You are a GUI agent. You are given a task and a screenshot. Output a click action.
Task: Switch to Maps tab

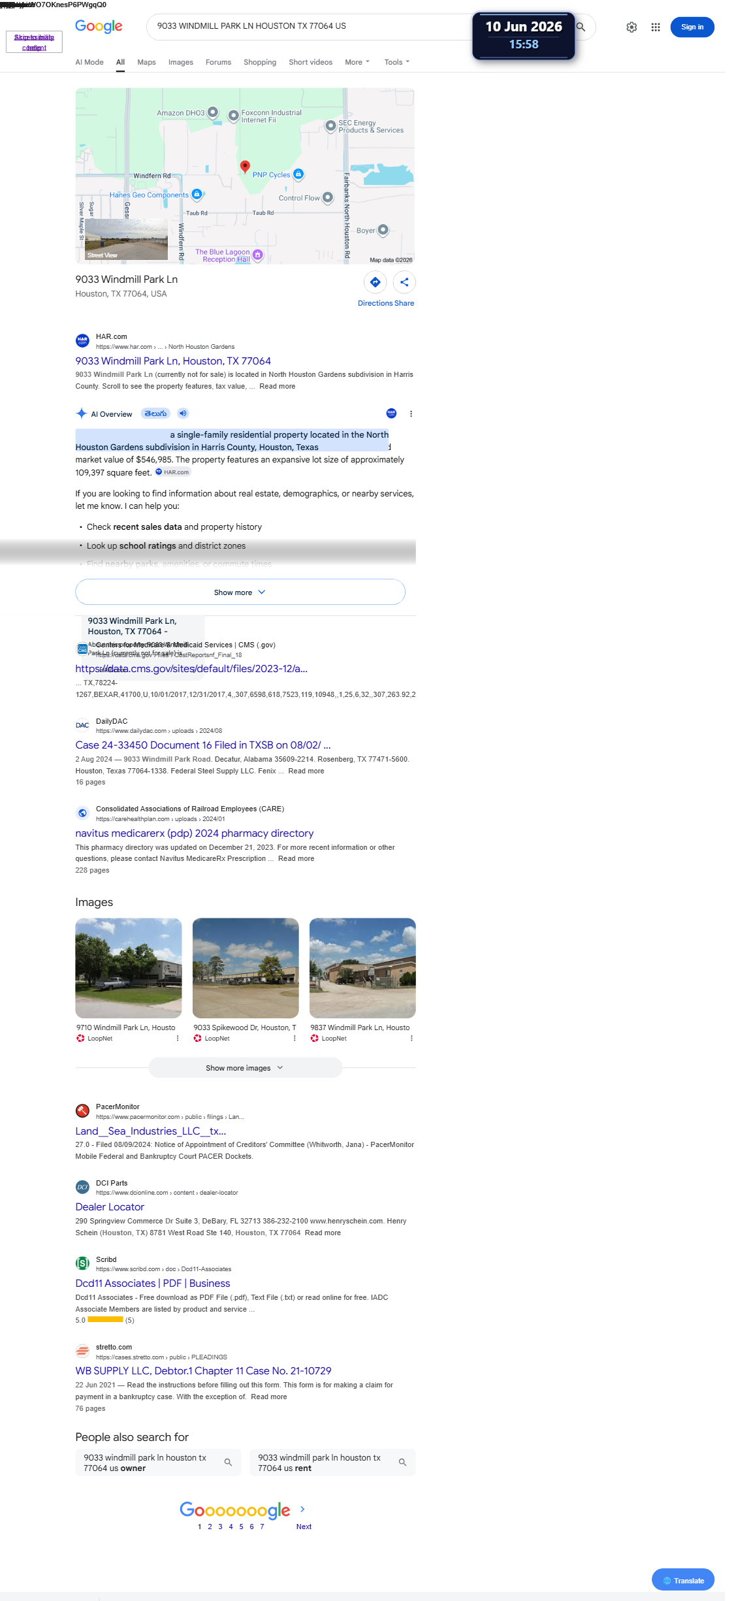click(x=146, y=62)
